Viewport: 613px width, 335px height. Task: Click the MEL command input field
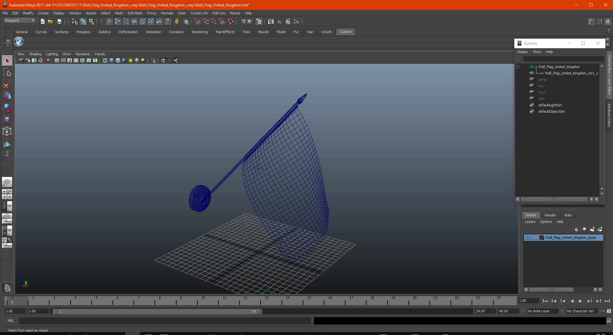pyautogui.click(x=165, y=321)
